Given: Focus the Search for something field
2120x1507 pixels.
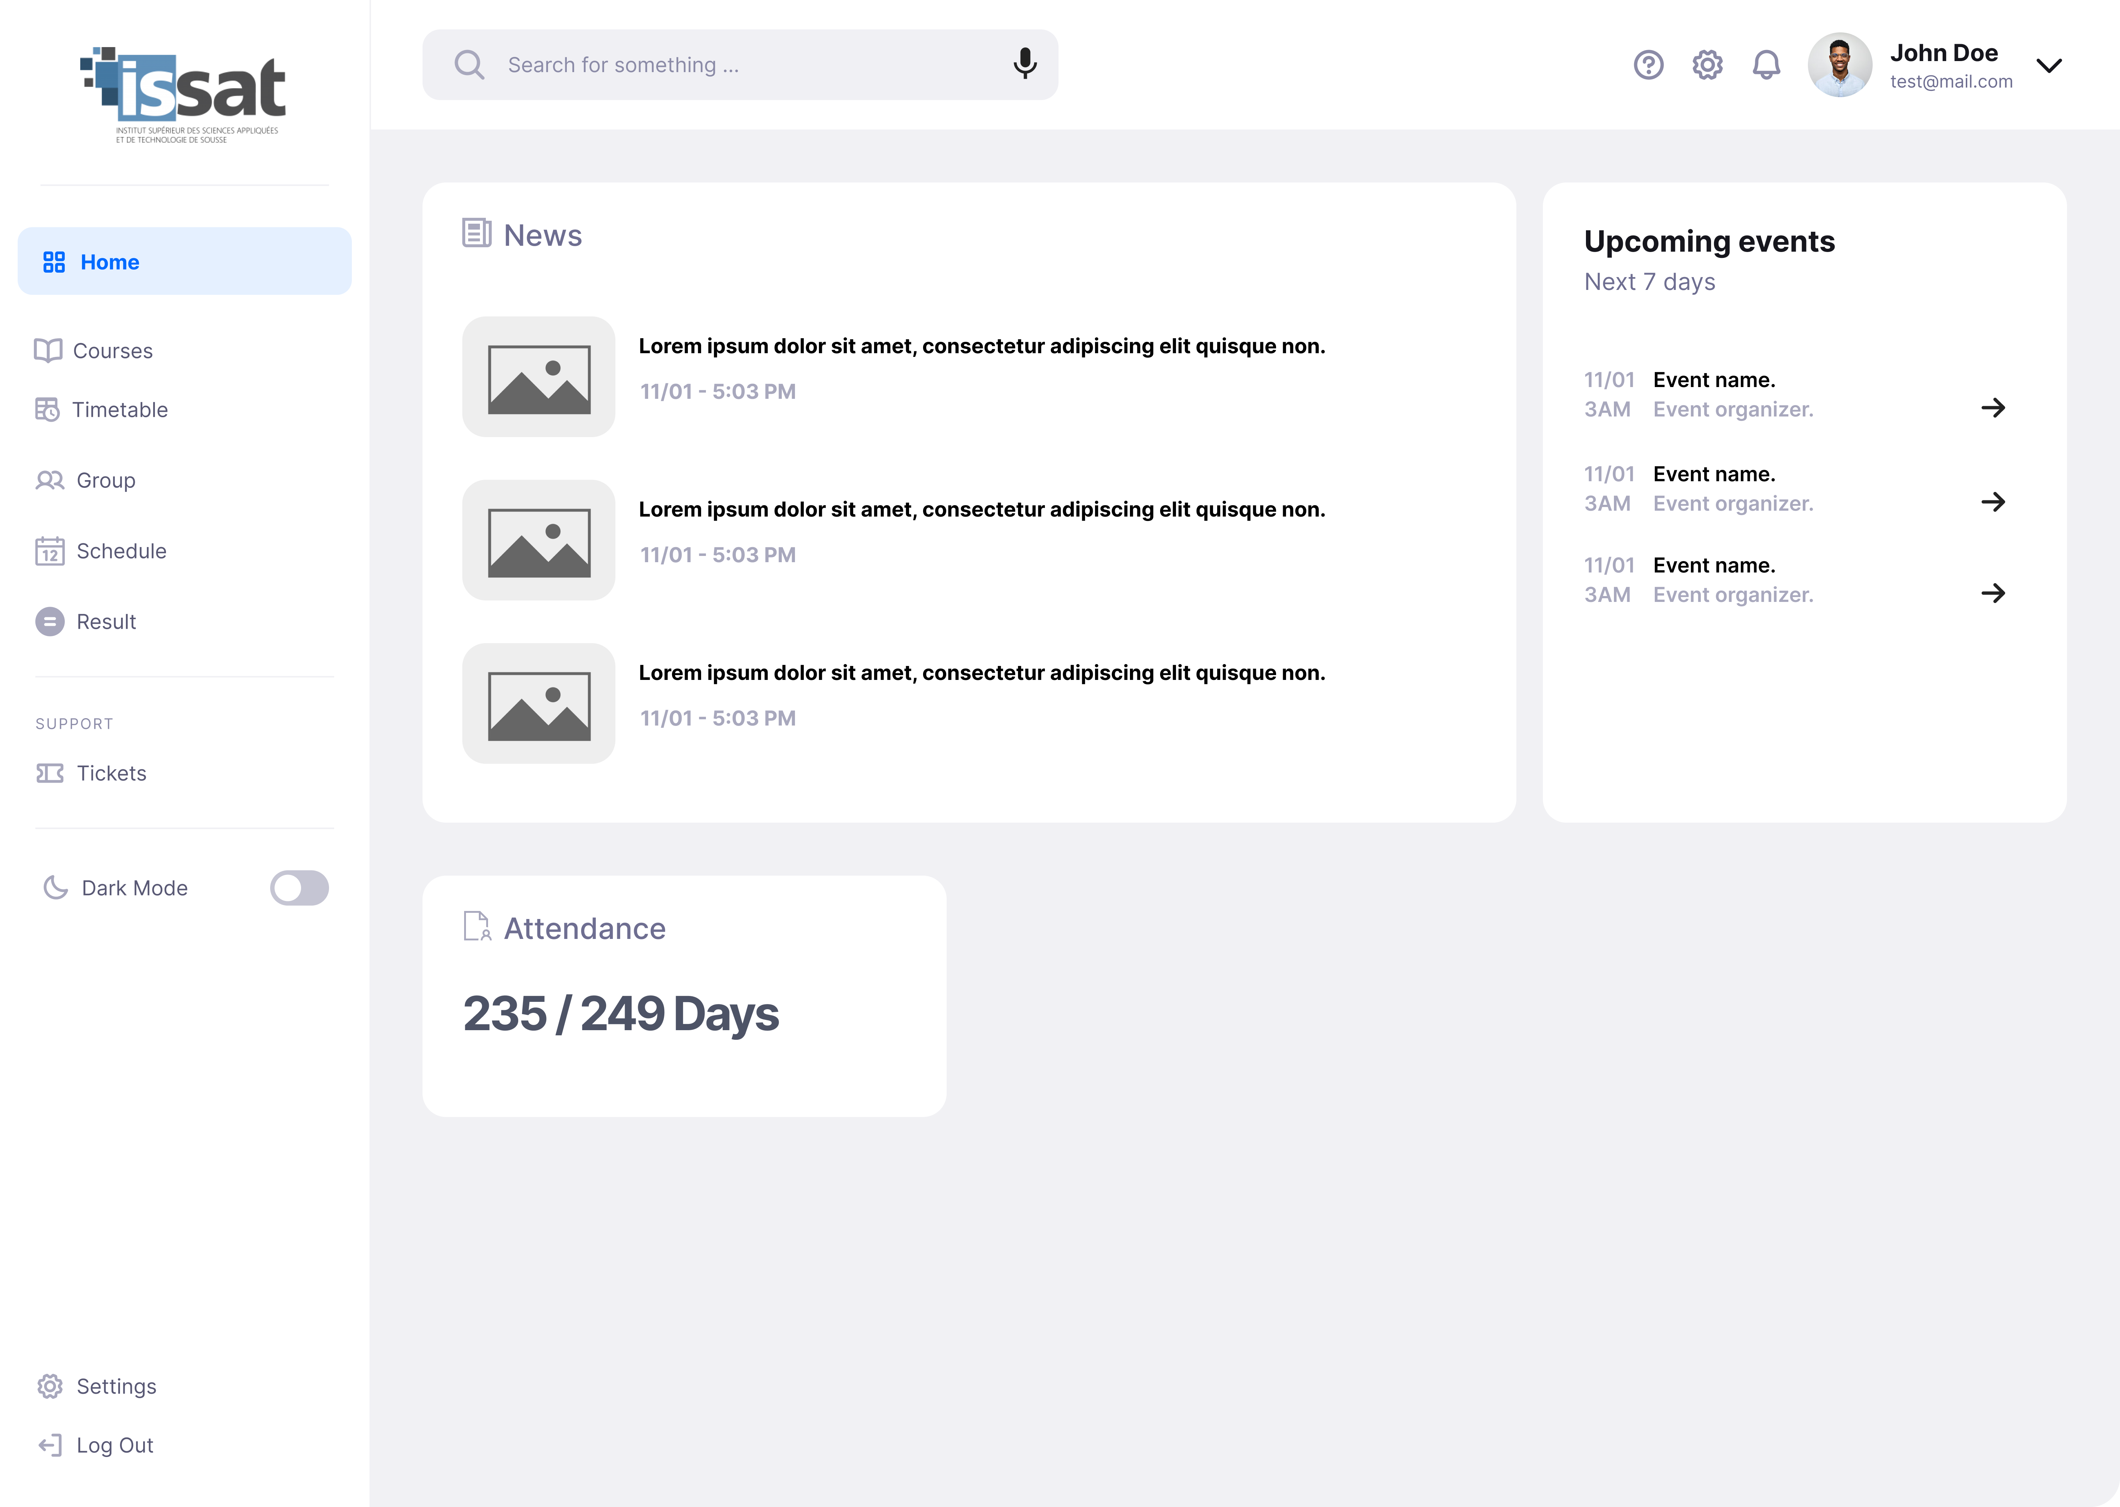Looking at the screenshot, I should (x=740, y=65).
